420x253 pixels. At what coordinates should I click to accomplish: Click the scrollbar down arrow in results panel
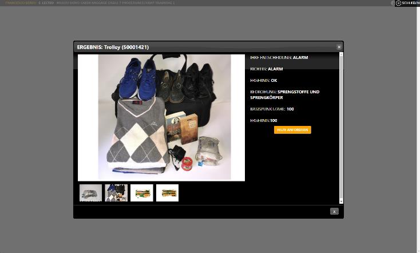(x=342, y=201)
